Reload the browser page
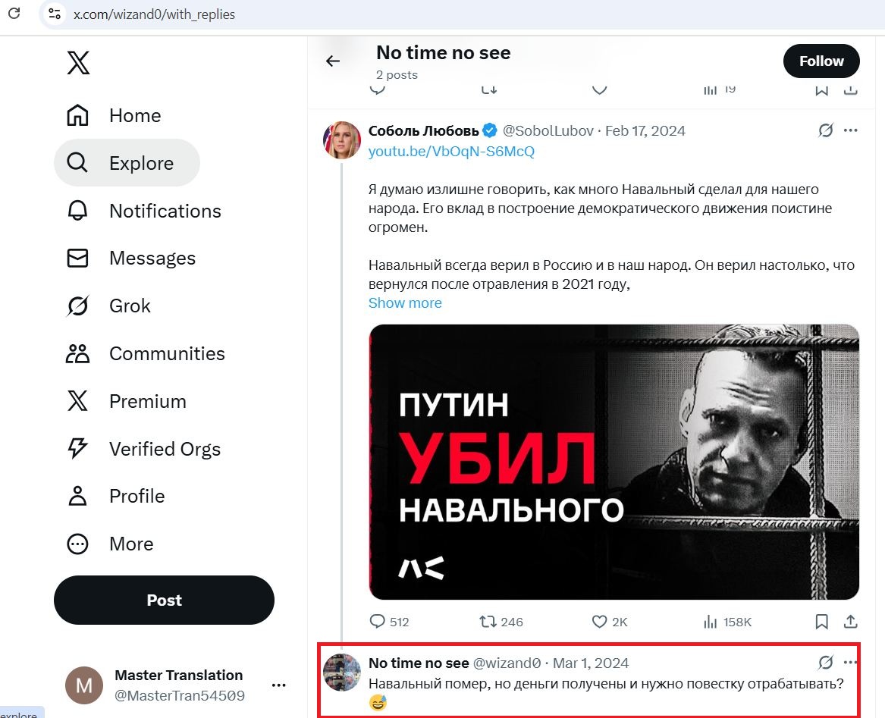This screenshot has height=718, width=885. pos(14,14)
